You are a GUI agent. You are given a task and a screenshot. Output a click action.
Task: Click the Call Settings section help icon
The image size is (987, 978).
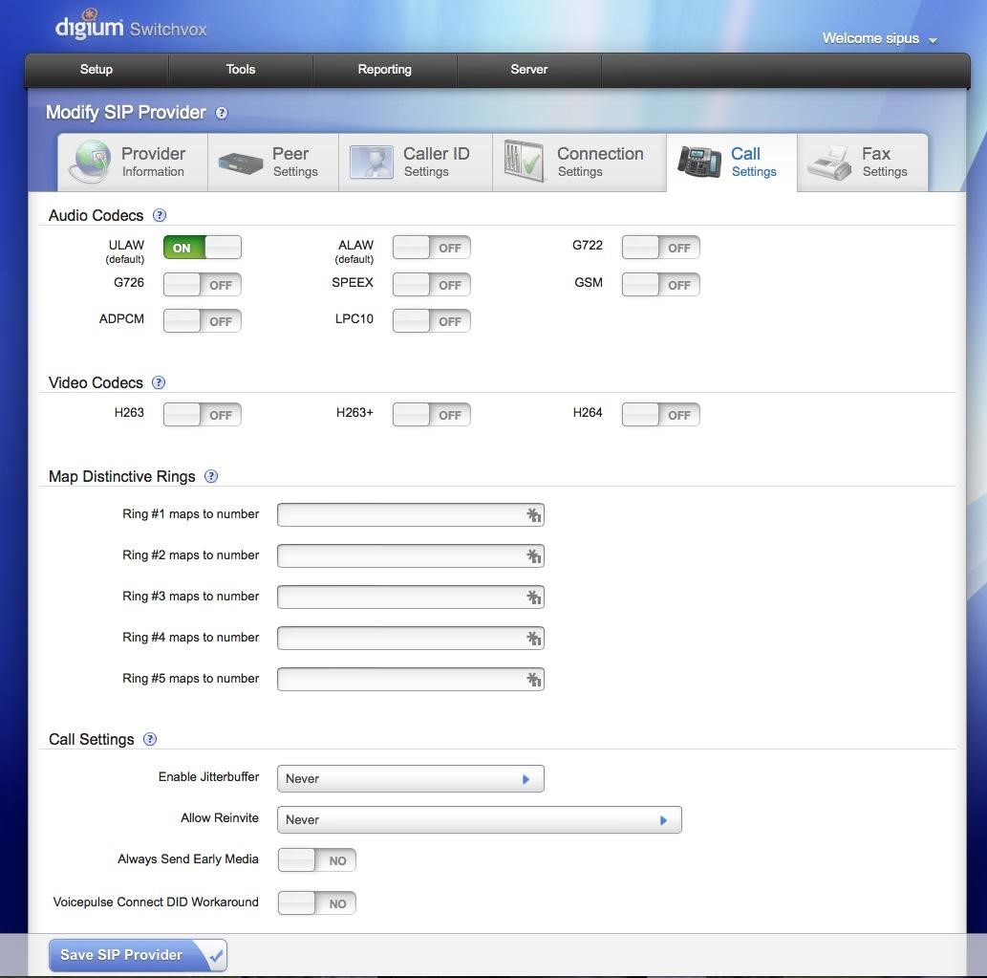(150, 739)
